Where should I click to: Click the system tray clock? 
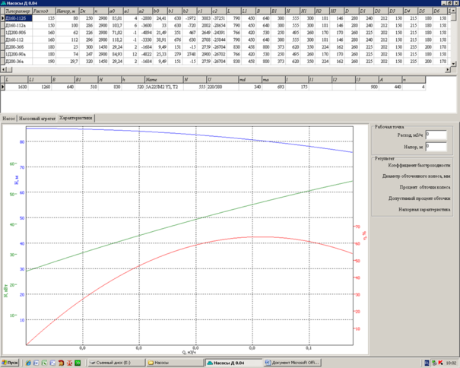451,363
